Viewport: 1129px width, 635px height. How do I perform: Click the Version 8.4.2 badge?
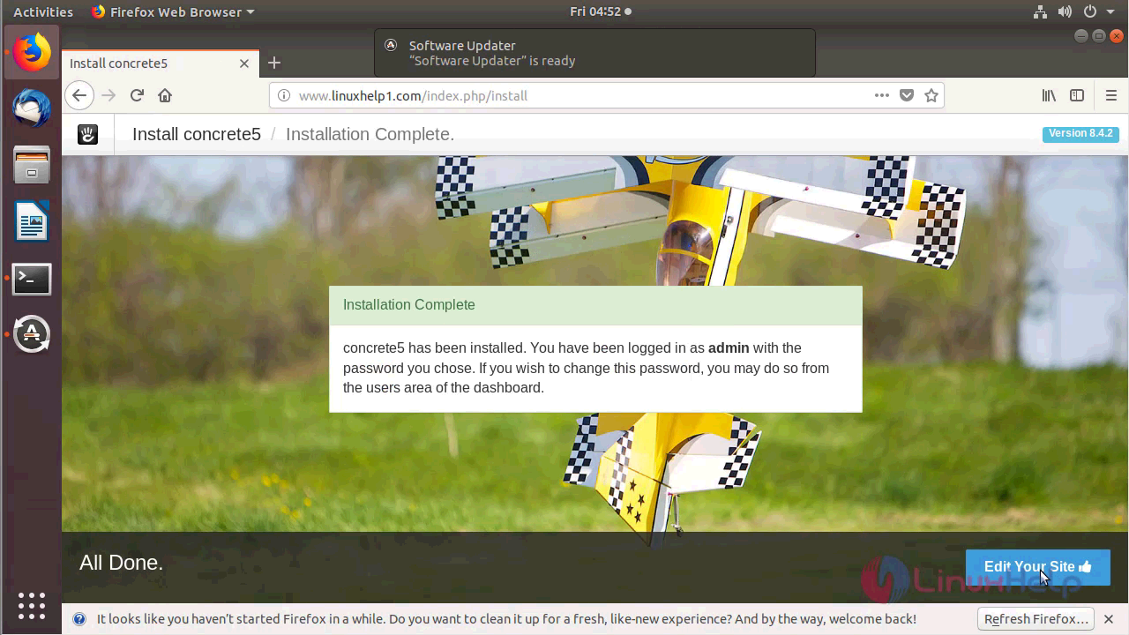coord(1080,134)
